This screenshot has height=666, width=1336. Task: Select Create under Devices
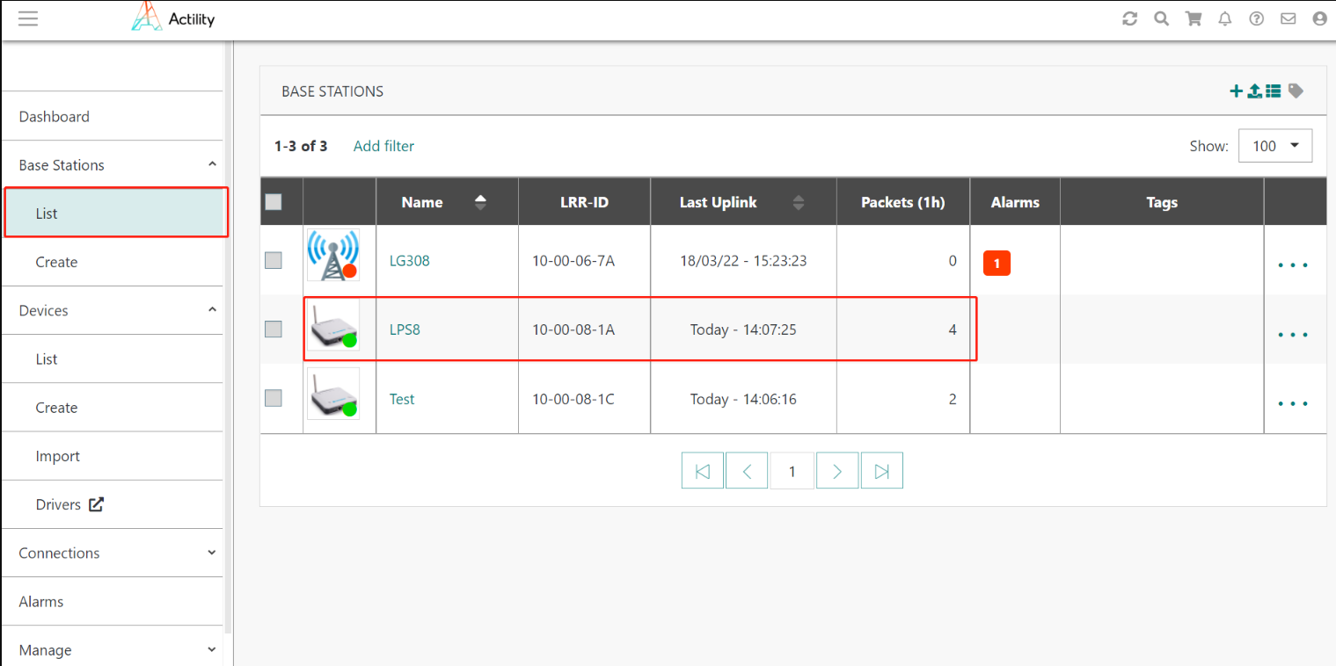click(112, 408)
